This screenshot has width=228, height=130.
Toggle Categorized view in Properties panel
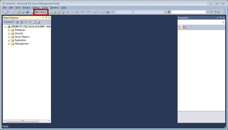(x=180, y=27)
